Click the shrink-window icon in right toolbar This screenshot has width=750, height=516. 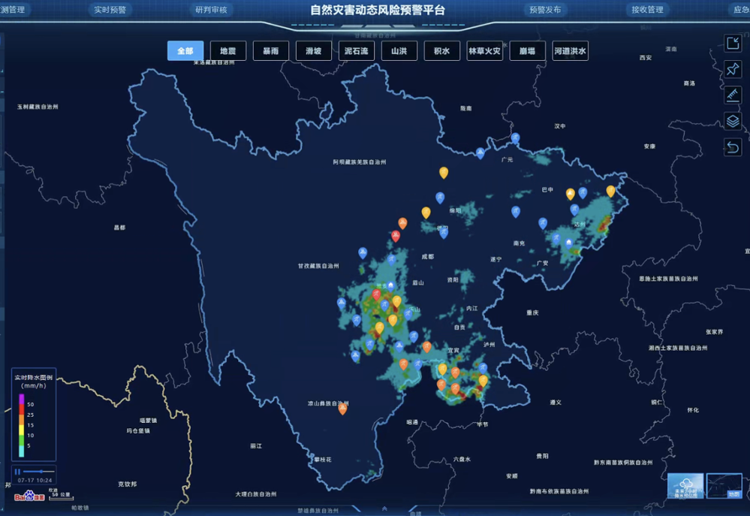733,44
